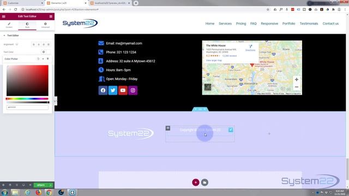Click the hex color input field

[x=27, y=107]
